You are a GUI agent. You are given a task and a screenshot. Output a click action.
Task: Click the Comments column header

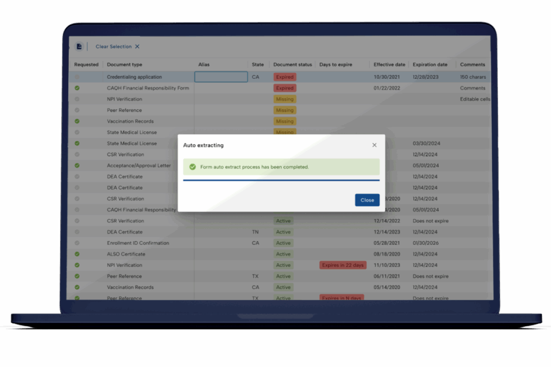(x=472, y=64)
